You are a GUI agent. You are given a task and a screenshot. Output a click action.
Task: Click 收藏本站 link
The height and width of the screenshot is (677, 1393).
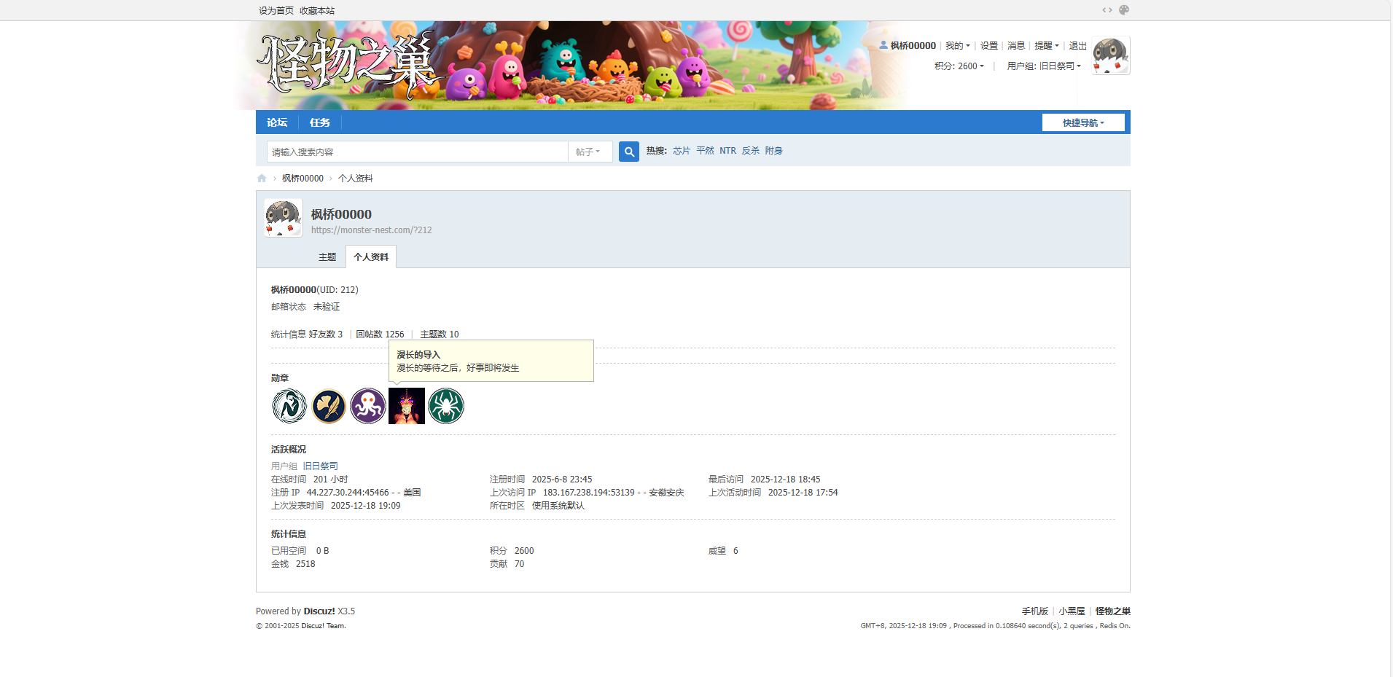[317, 11]
